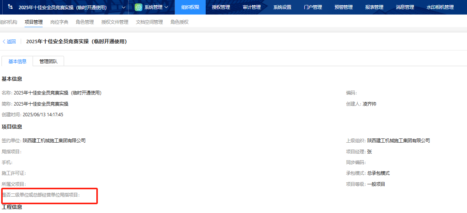
Task: Select 系统设置 in the top bar
Action: coord(282,7)
